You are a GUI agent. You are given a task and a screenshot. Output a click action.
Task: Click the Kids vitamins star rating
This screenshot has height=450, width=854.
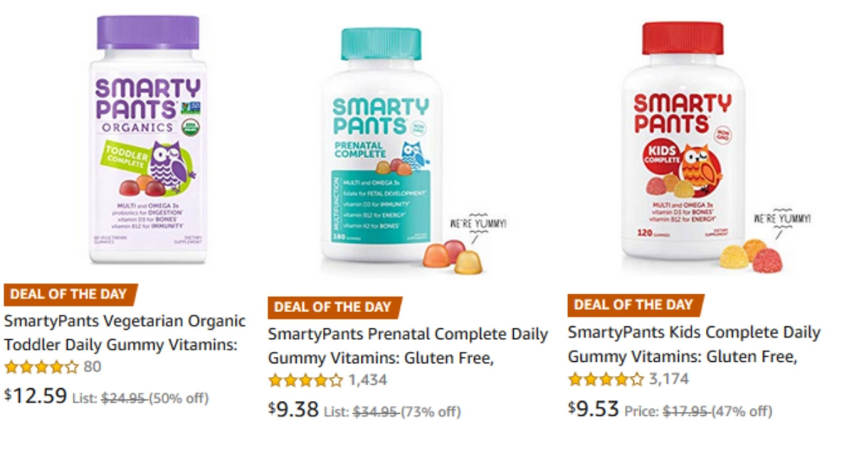pyautogui.click(x=606, y=380)
